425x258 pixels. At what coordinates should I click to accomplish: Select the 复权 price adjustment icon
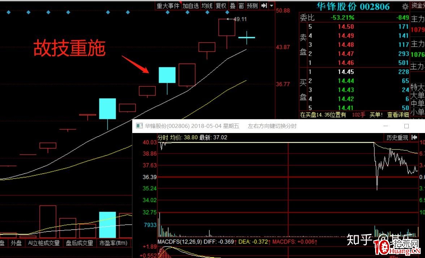221,6
